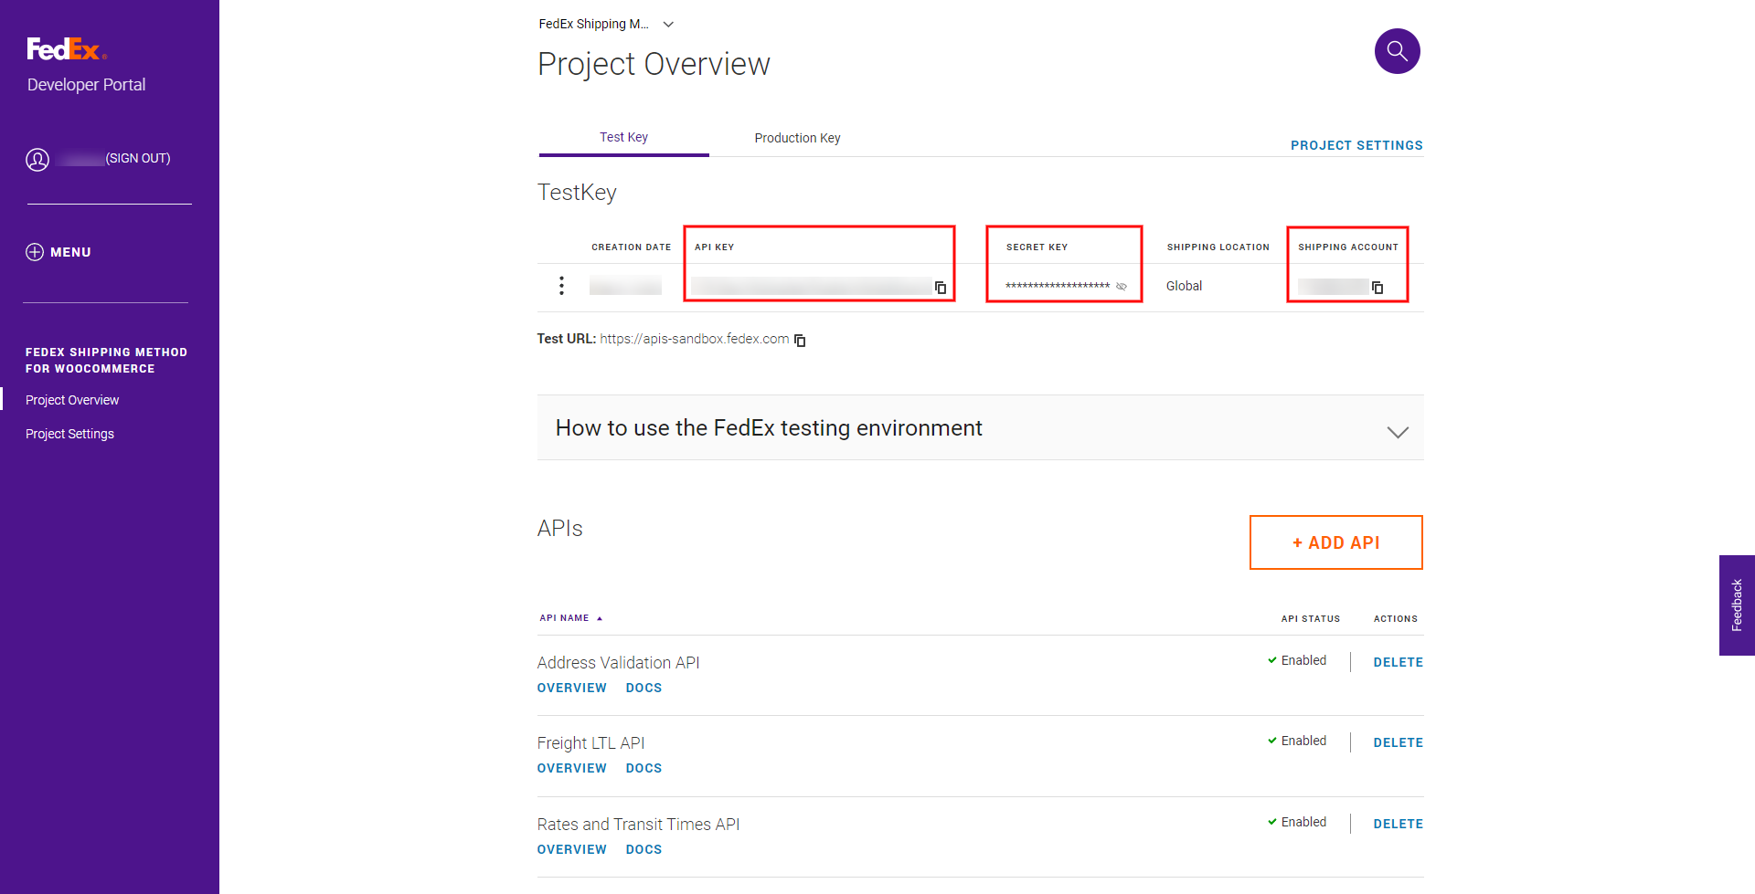Toggle the Secret Key visibility eye icon
This screenshot has height=894, width=1755.
(x=1122, y=287)
